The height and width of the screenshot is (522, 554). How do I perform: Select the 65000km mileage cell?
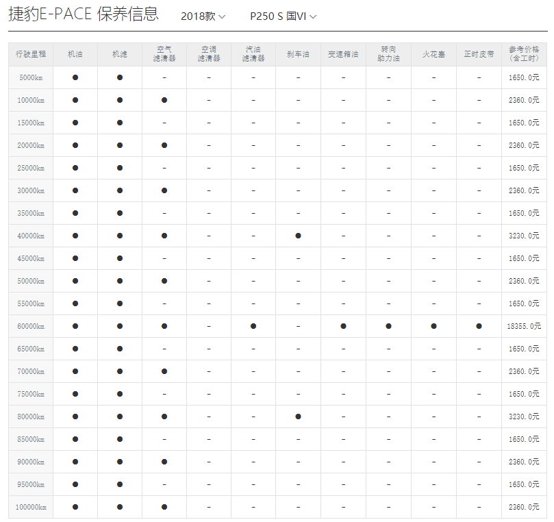click(x=31, y=349)
